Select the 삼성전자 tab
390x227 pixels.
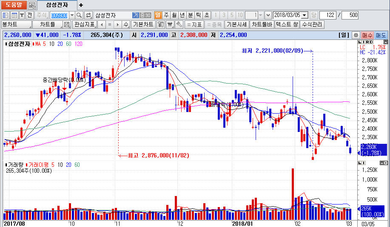tap(57, 5)
